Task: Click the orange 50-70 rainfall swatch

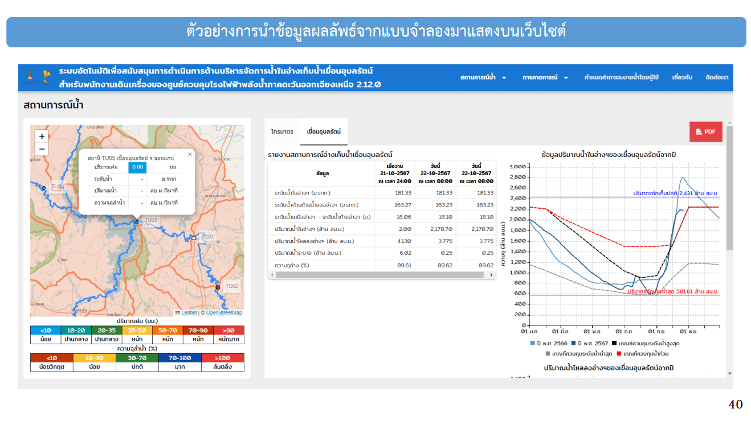Action: point(168,330)
